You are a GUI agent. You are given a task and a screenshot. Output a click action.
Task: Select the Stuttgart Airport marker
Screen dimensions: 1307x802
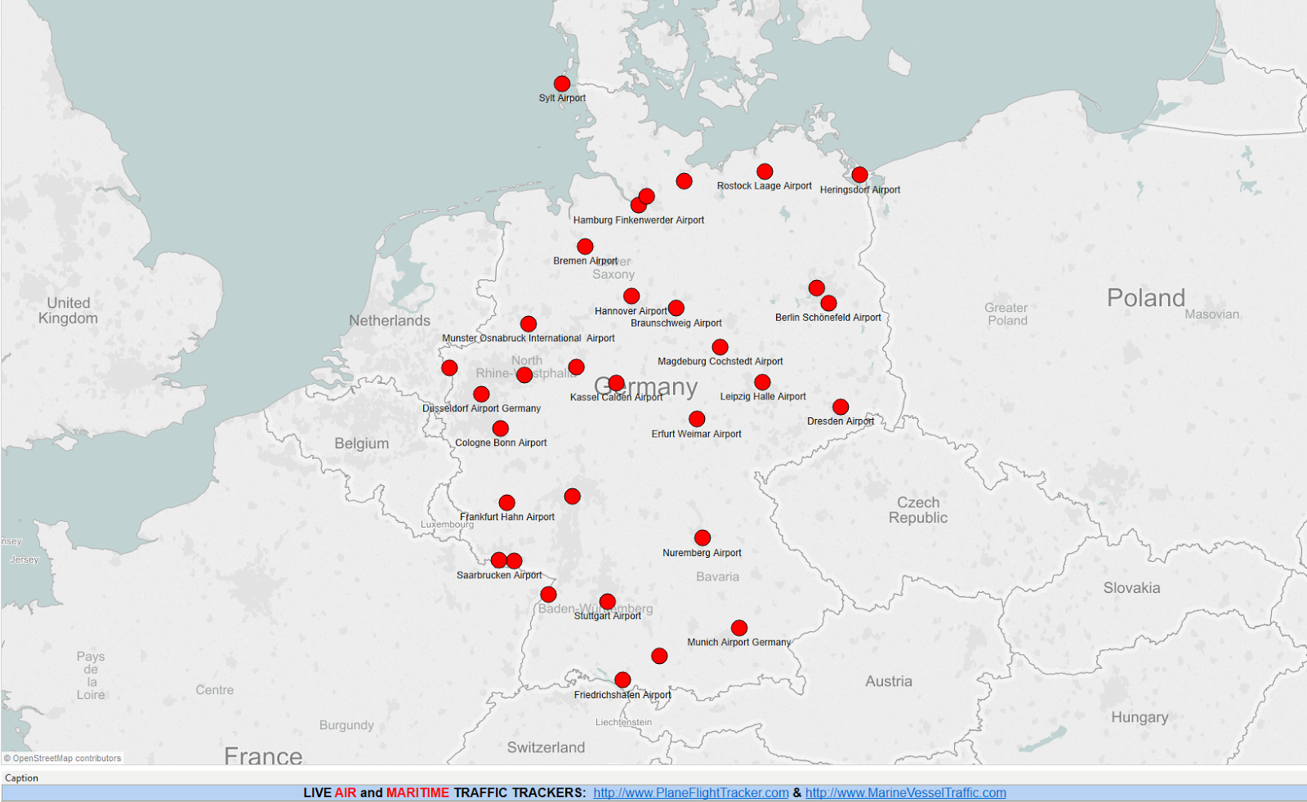click(608, 602)
